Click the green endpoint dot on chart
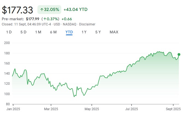The height and width of the screenshot is (114, 183). (179, 54)
